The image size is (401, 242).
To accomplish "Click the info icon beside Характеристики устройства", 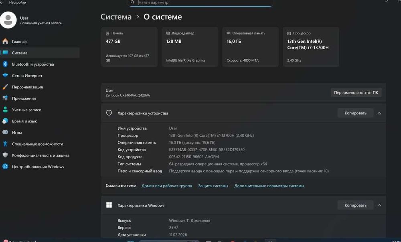I will coord(109,113).
